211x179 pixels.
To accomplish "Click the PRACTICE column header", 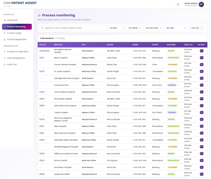I will [x=58, y=45].
